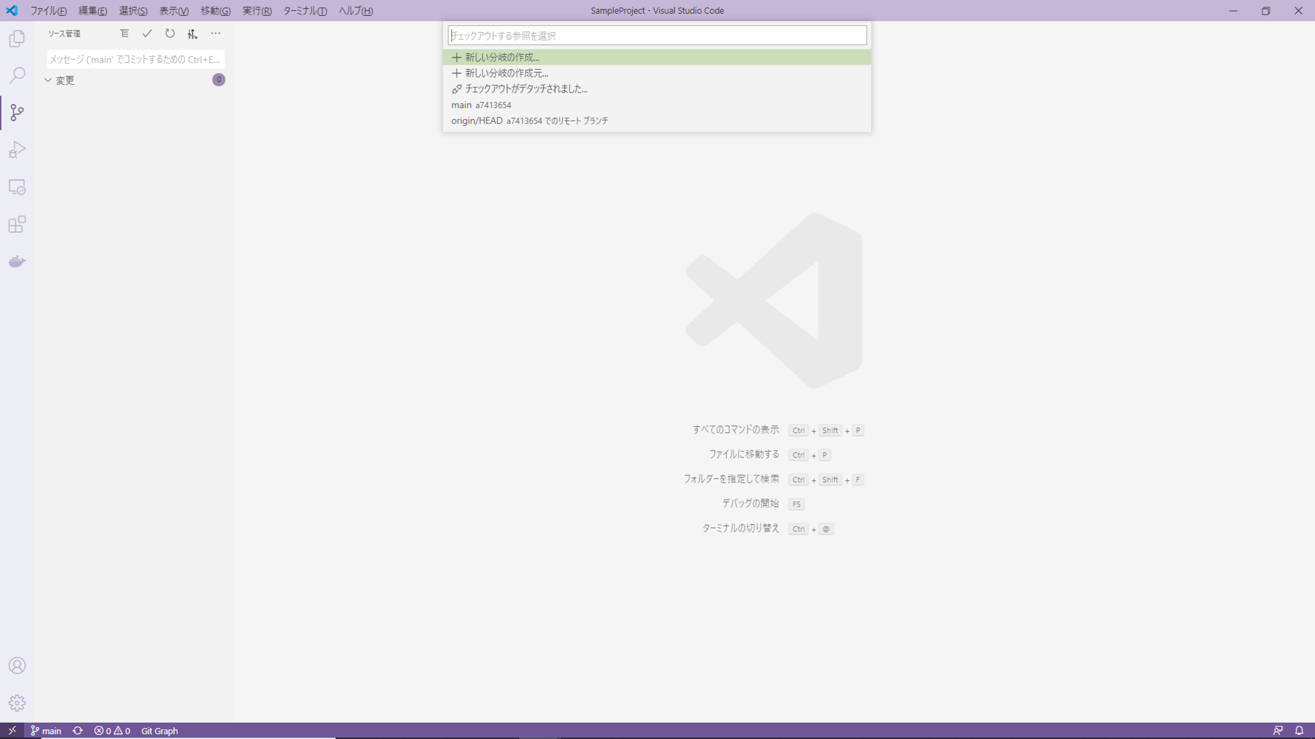Click the commit checkmark icon
The image size is (1315, 739).
tap(147, 34)
